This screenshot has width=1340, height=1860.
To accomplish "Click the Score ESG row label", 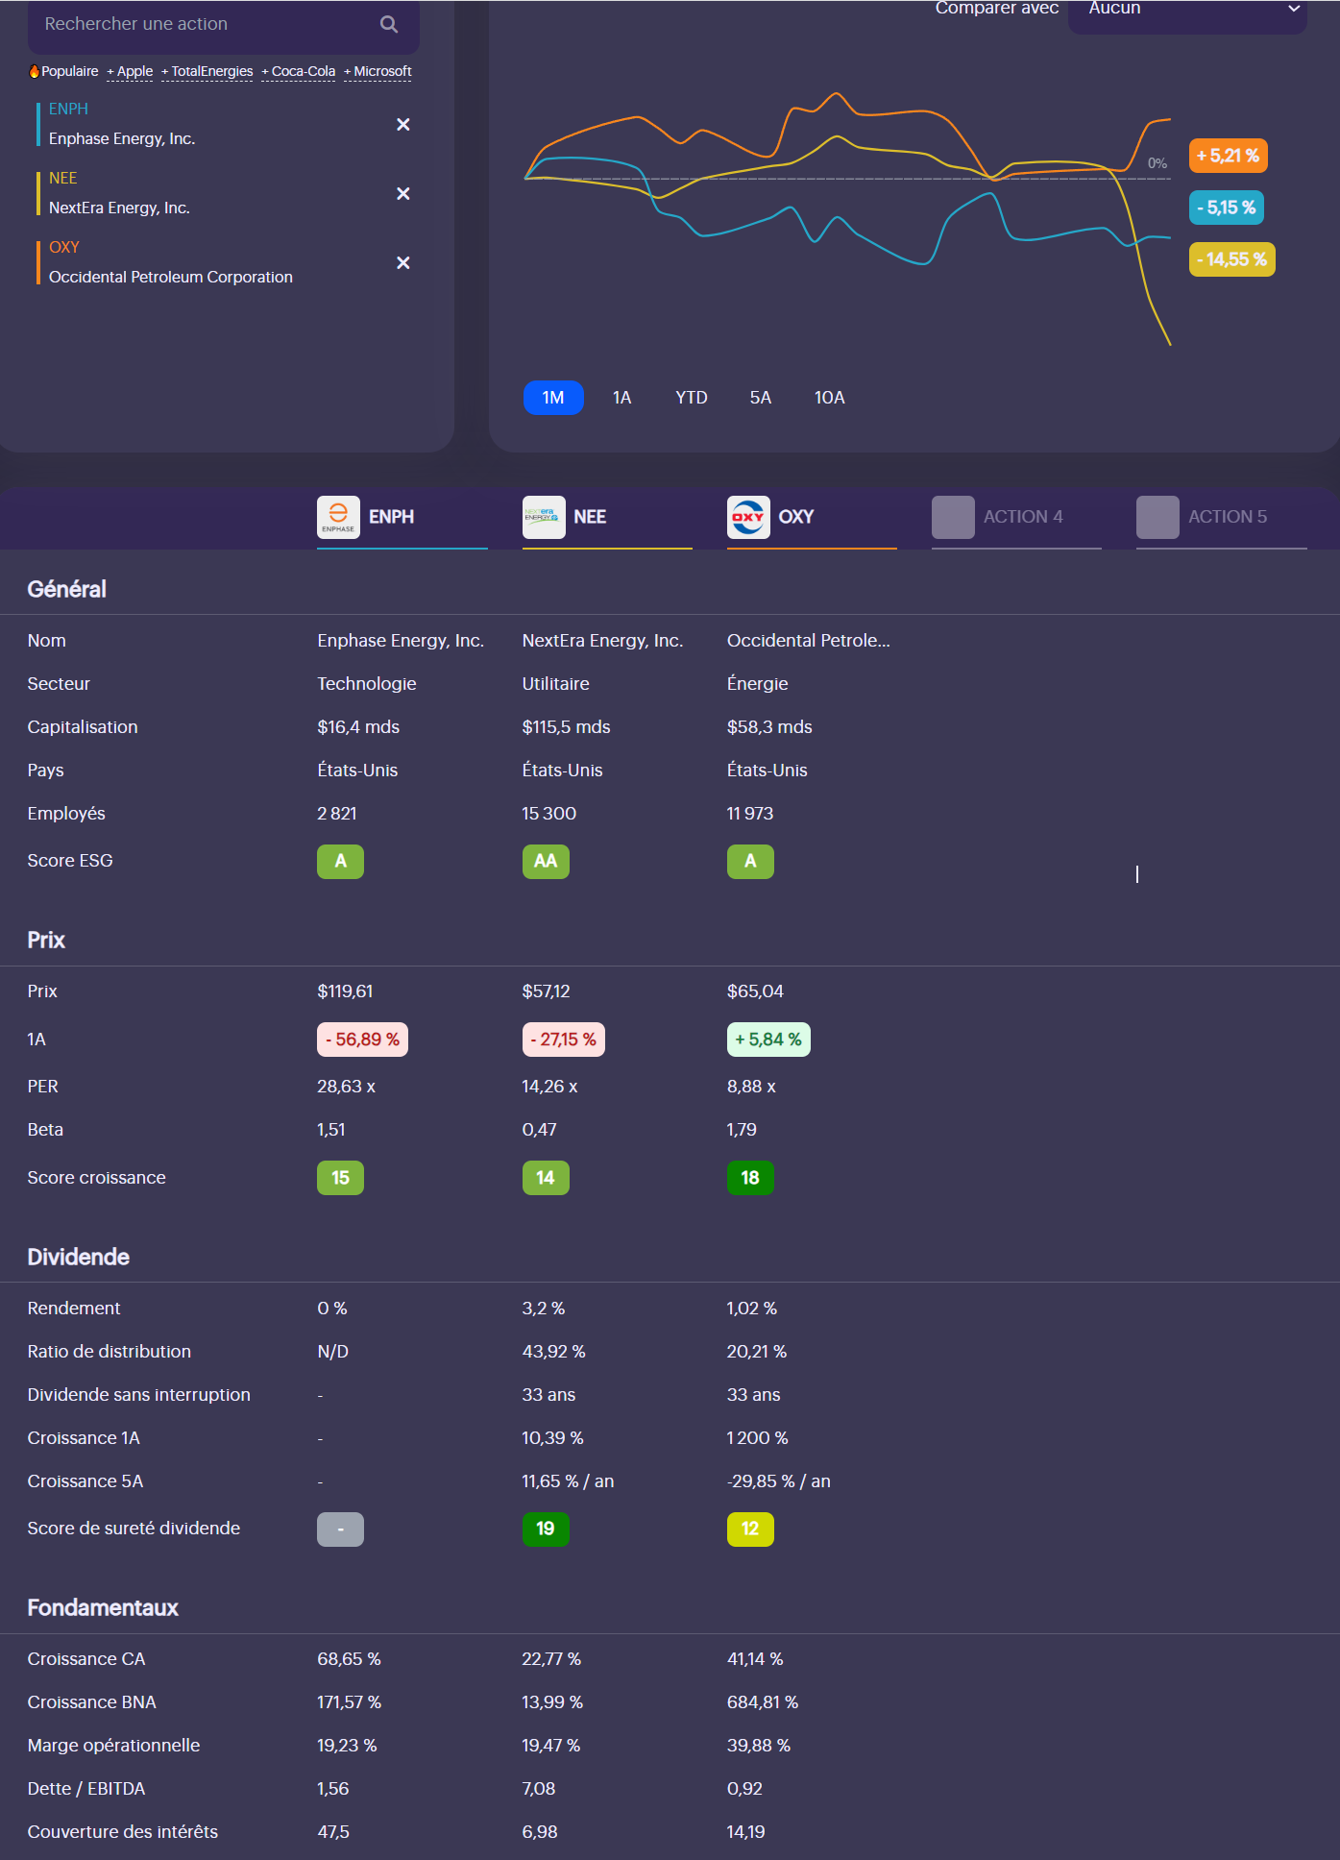I will coord(70,861).
